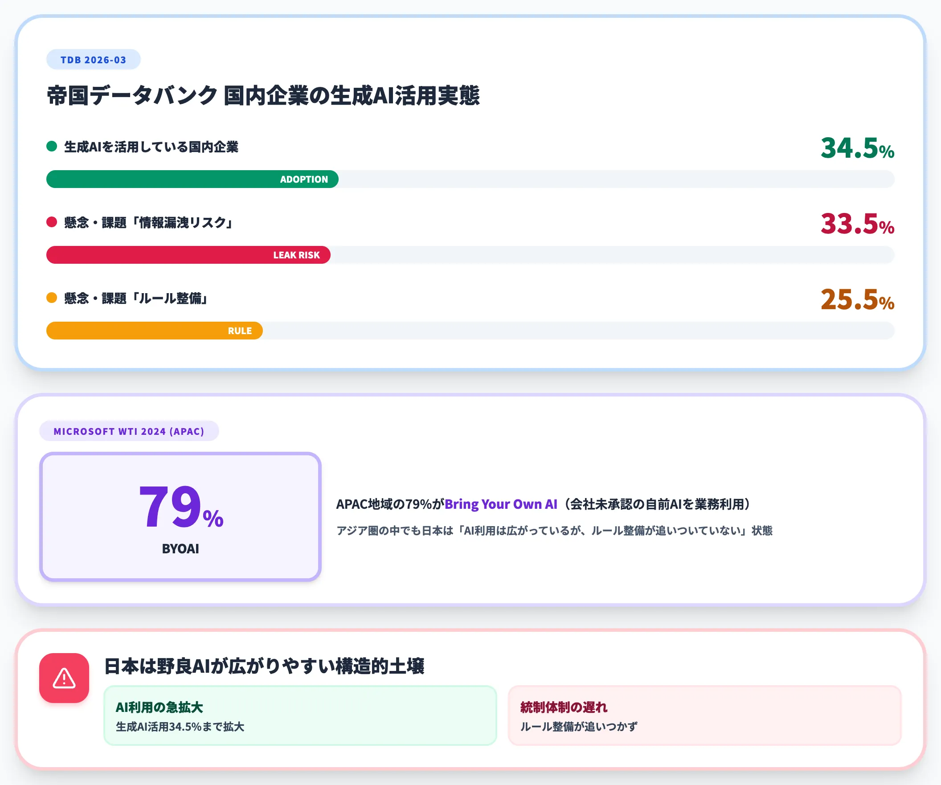Click the text 生成AI活用34.5%まで拡大
Viewport: 941px width, 785px height.
pos(180,727)
